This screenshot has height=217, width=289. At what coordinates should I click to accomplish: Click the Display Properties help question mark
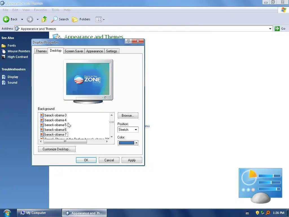(x=128, y=41)
